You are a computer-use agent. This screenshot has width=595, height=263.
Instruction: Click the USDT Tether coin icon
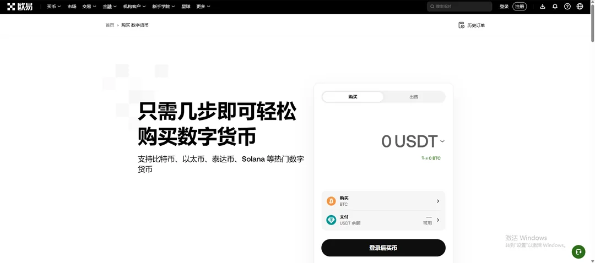coord(331,220)
